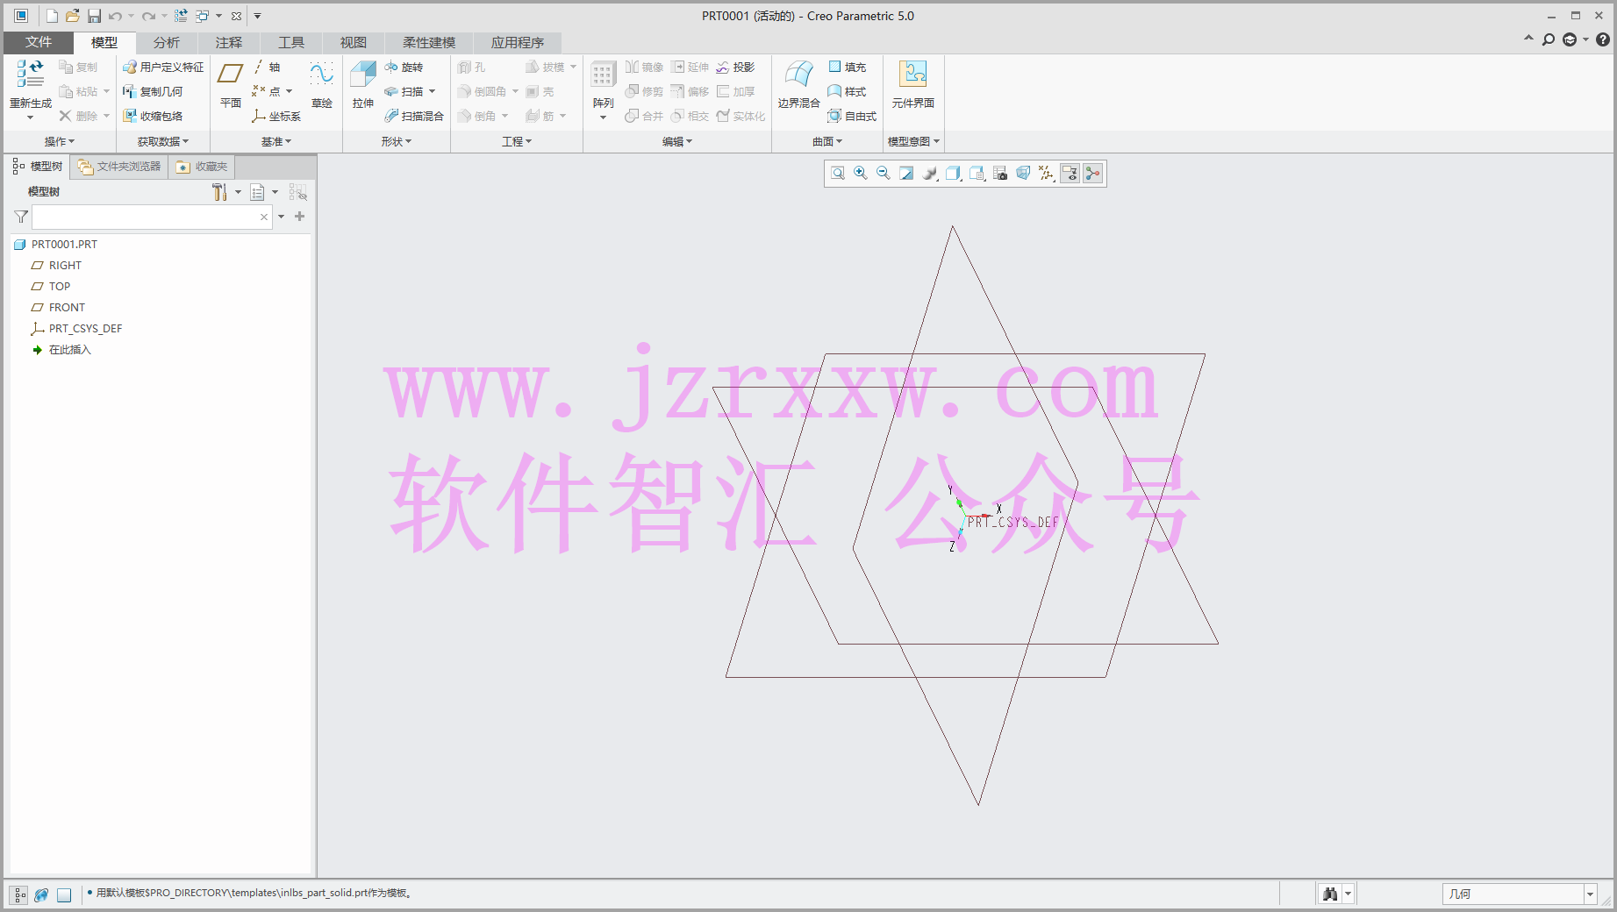The height and width of the screenshot is (912, 1617).
Task: Open the 文件夹浏览器 navigator tab
Action: click(119, 167)
